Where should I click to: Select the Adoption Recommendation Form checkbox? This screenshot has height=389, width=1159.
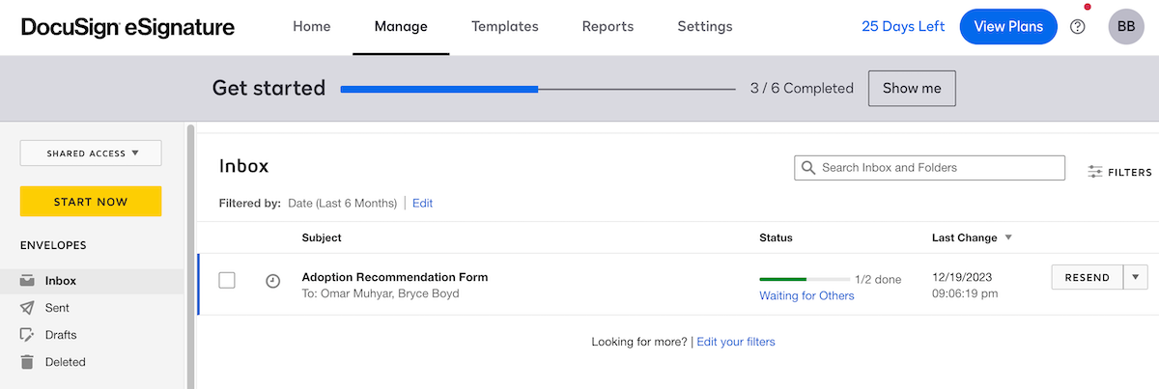(227, 281)
